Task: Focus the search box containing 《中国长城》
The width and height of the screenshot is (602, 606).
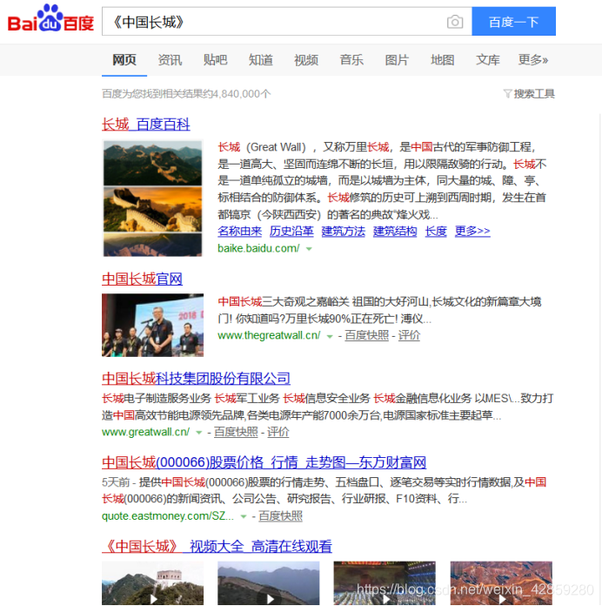Action: pos(286,21)
